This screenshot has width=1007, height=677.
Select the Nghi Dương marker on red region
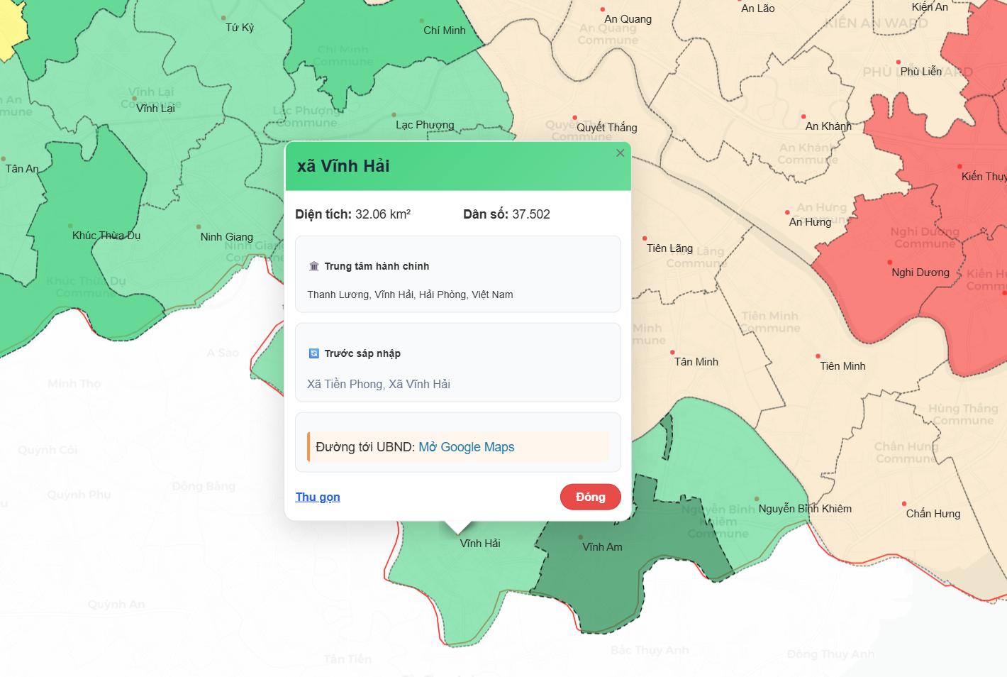click(890, 263)
